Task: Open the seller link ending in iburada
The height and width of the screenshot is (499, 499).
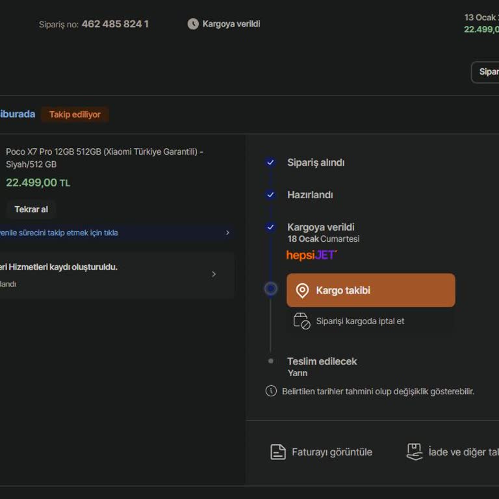Action: [18, 114]
